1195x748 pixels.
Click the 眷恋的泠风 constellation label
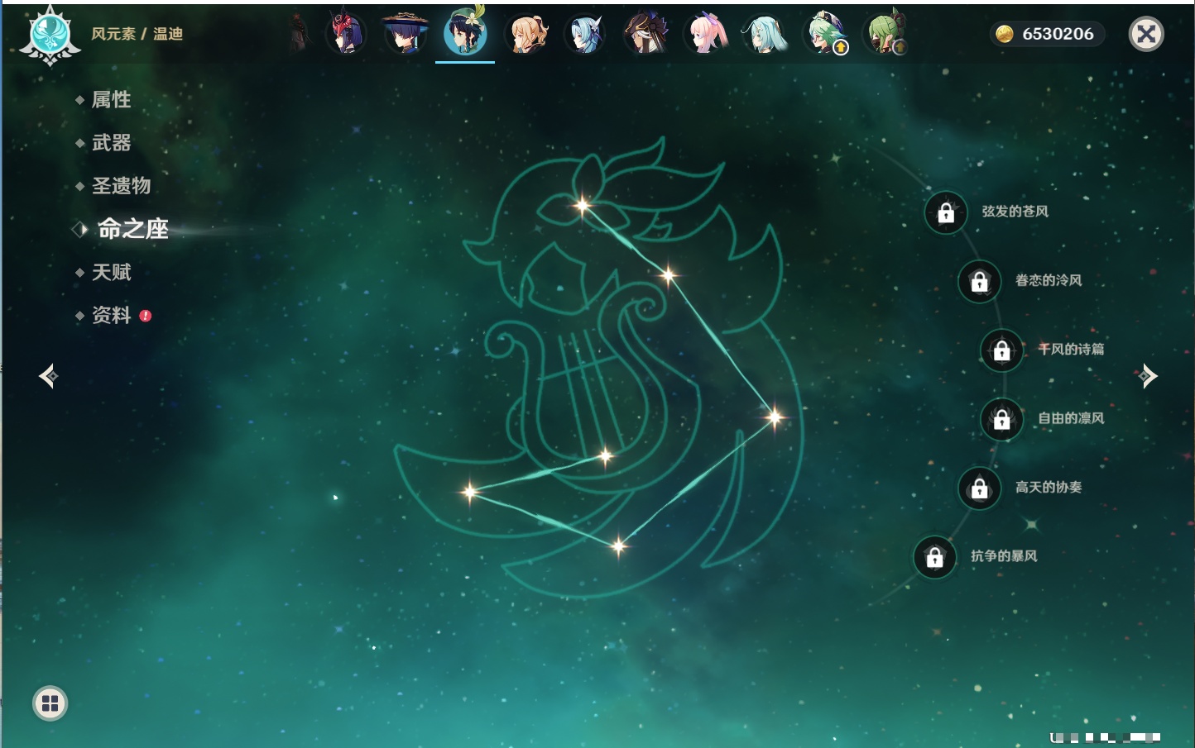[x=1049, y=280]
